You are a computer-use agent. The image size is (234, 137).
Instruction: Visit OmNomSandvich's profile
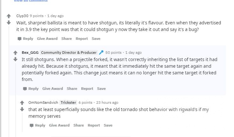coord(43,103)
